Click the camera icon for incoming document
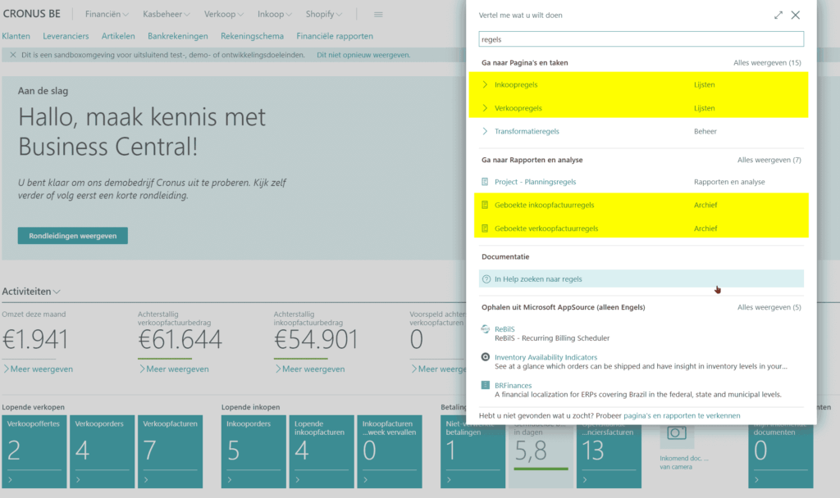840x498 pixels. (x=676, y=433)
